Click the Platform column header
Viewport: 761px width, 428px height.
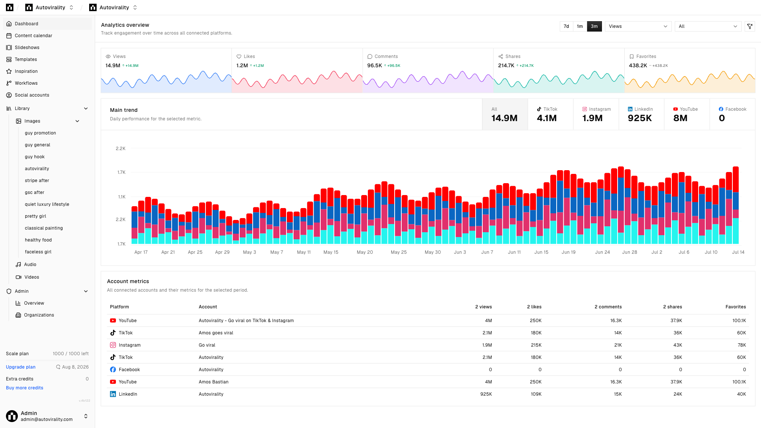119,307
